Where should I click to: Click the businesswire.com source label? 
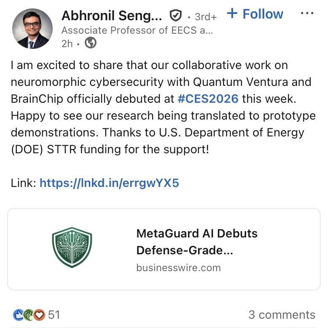[178, 268]
